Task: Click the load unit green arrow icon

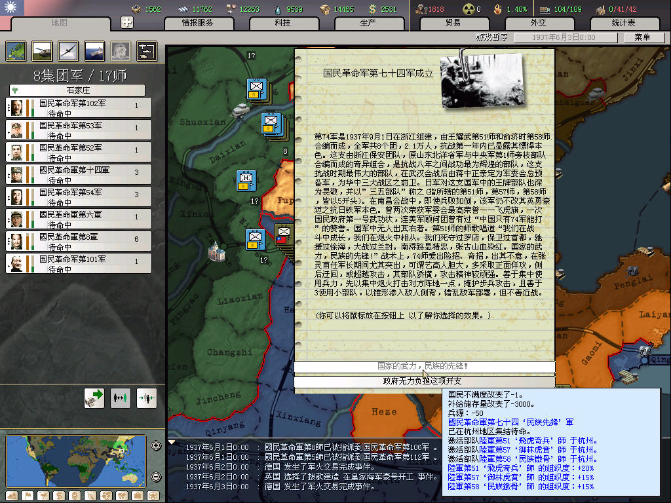Action: tap(94, 398)
